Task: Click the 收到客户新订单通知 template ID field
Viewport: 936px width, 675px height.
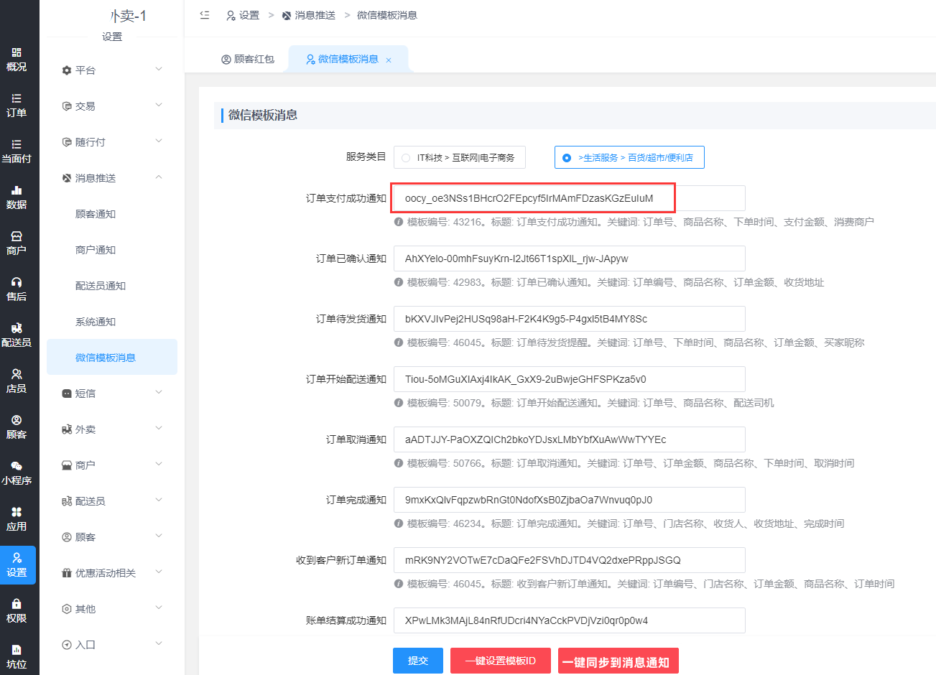Action: pos(570,560)
